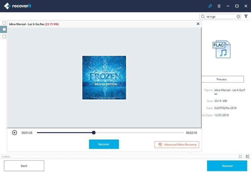Screen dimensions: 251x172
Task: Click the playback progress slider handle
Action: click(94, 133)
